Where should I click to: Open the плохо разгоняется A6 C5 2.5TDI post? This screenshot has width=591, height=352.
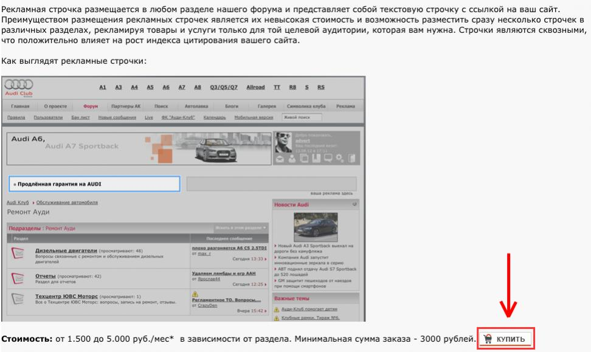(x=229, y=248)
